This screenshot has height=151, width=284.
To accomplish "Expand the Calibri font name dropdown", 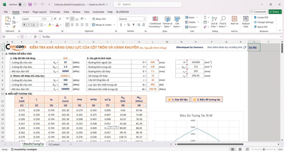I will point(41,19).
